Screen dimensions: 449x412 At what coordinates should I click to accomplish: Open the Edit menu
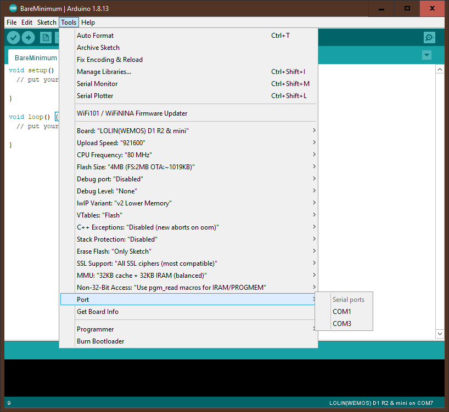point(27,22)
